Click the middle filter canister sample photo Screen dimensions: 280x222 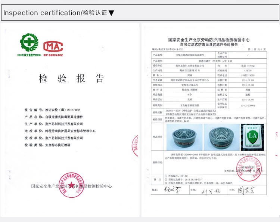click(222, 137)
